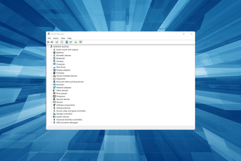This screenshot has width=241, height=161.
Task: Expand Software devices using its chevron
Action: coord(51,108)
